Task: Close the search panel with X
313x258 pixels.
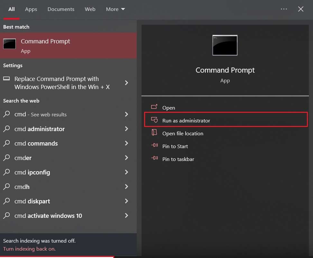Action: 301,9
